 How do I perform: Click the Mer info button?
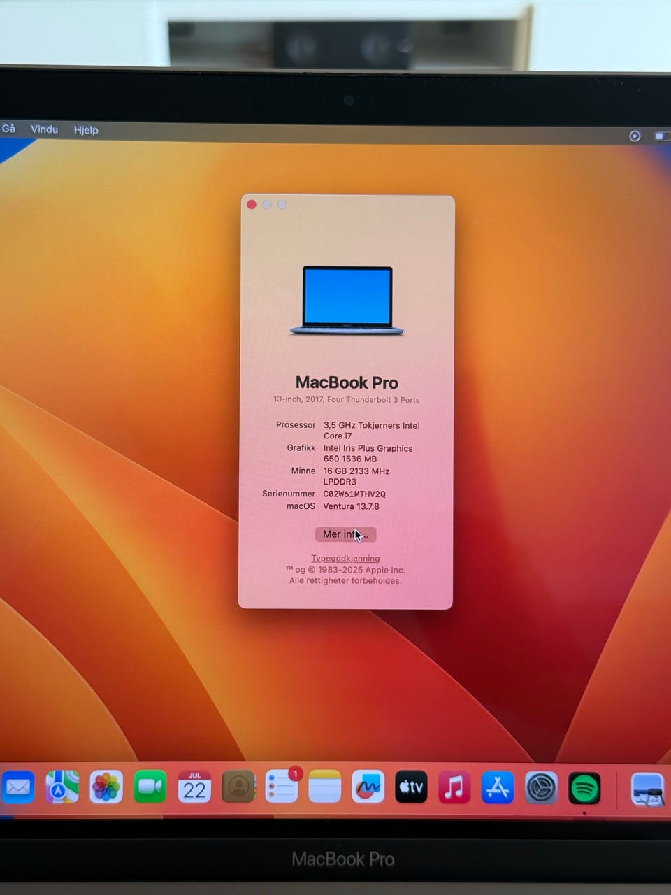346,534
